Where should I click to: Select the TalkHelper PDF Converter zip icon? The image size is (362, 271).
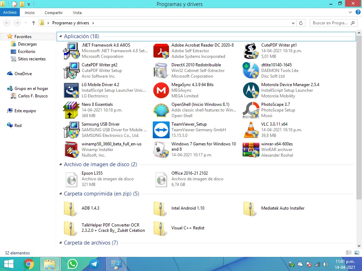pos(70,228)
